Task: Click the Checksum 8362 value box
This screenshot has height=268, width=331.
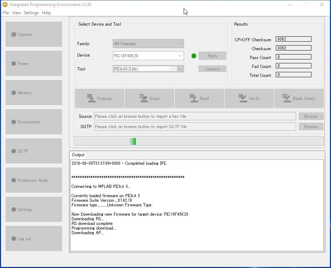Action: [293, 48]
